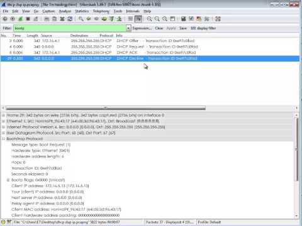Open the Go menu

coord(36,11)
